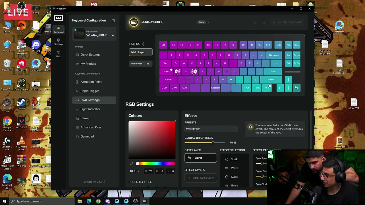Select the up arrow key
The image size is (365, 205).
(x=288, y=80)
